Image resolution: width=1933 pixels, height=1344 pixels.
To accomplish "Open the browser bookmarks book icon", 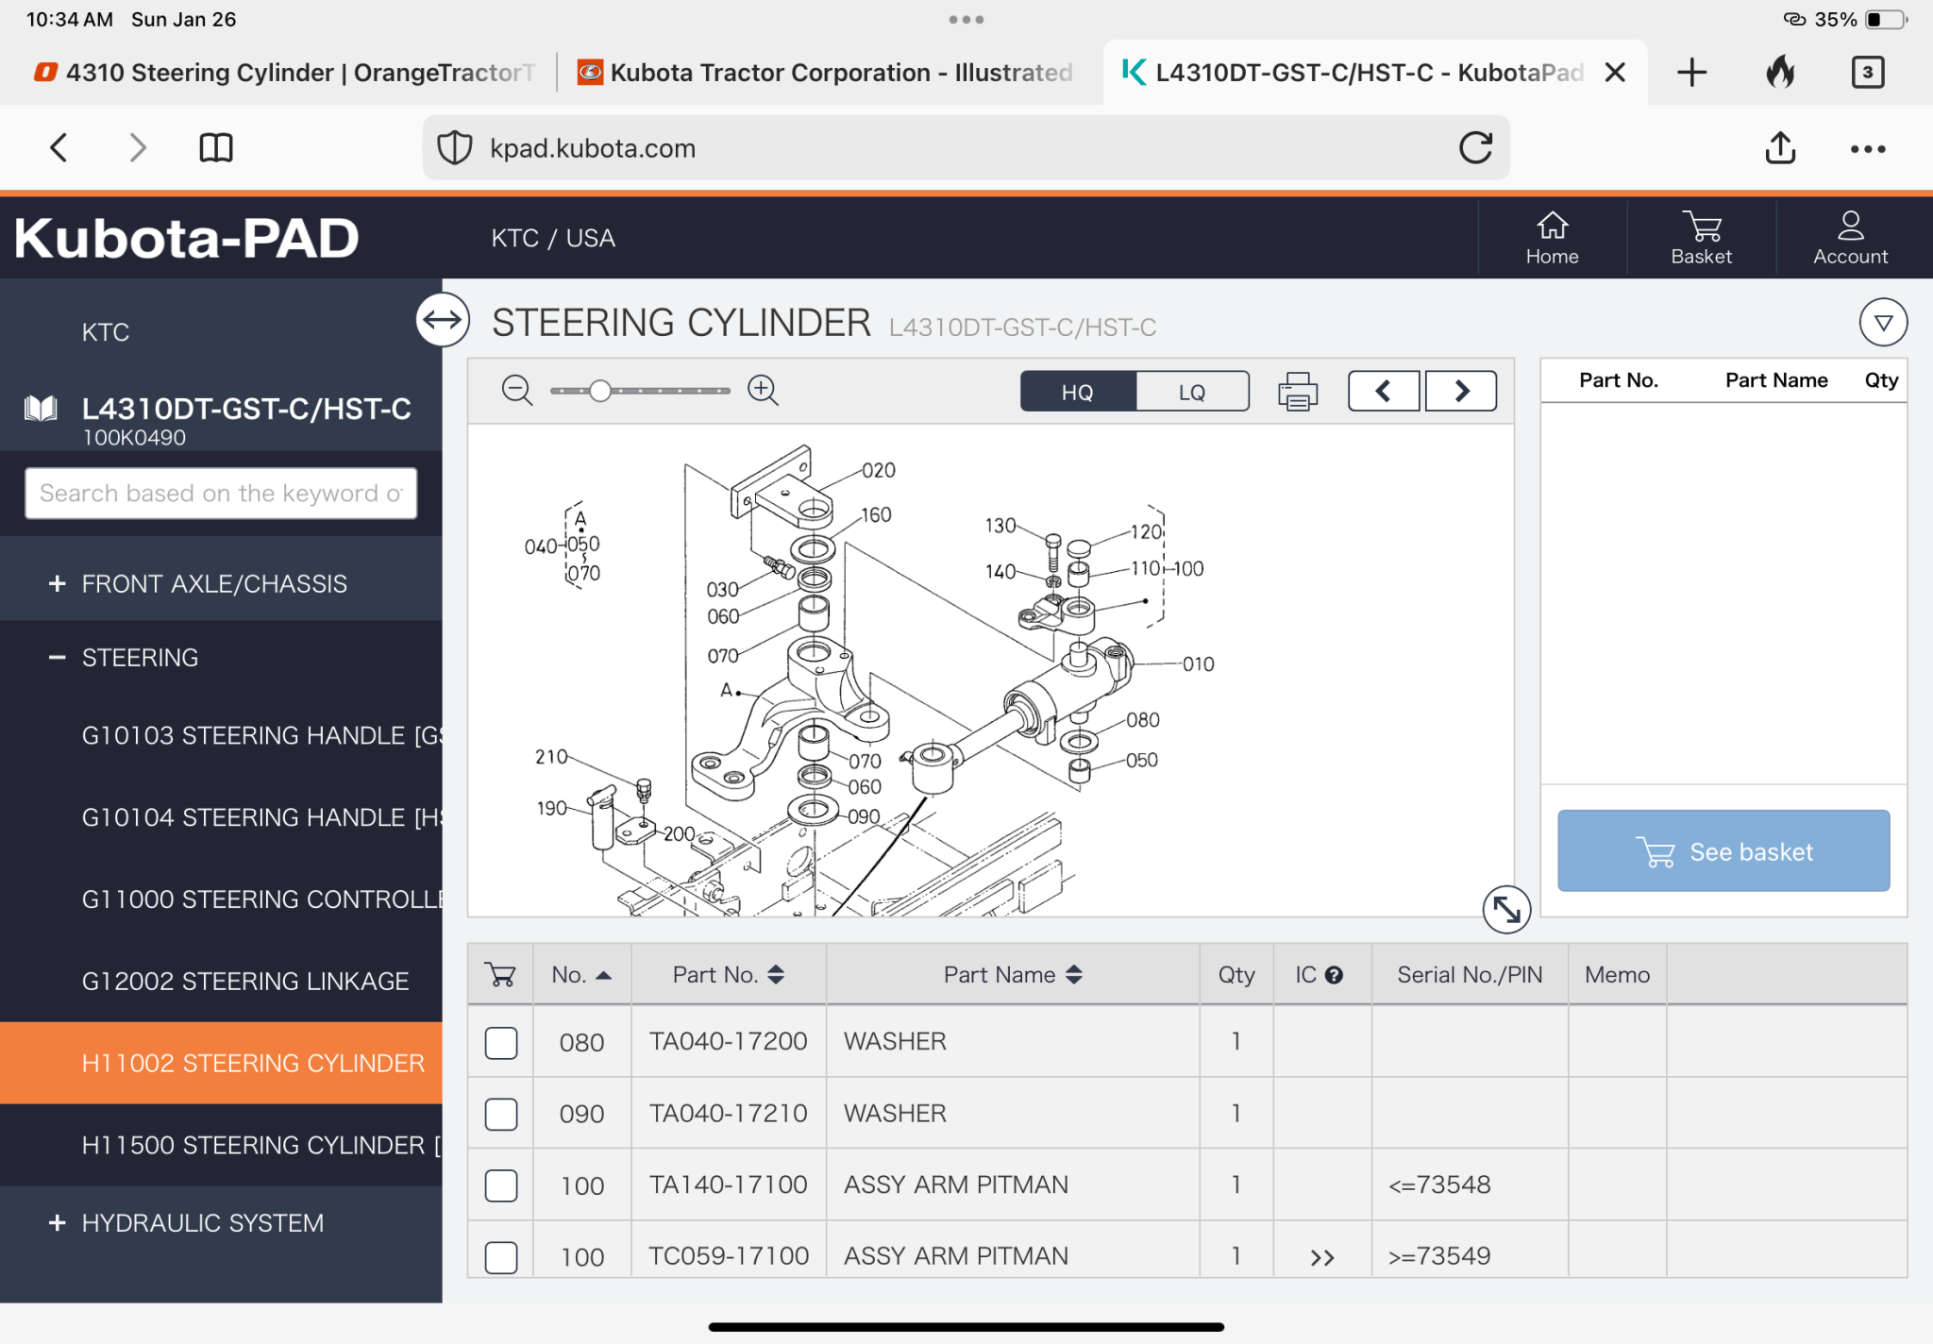I will coord(216,147).
